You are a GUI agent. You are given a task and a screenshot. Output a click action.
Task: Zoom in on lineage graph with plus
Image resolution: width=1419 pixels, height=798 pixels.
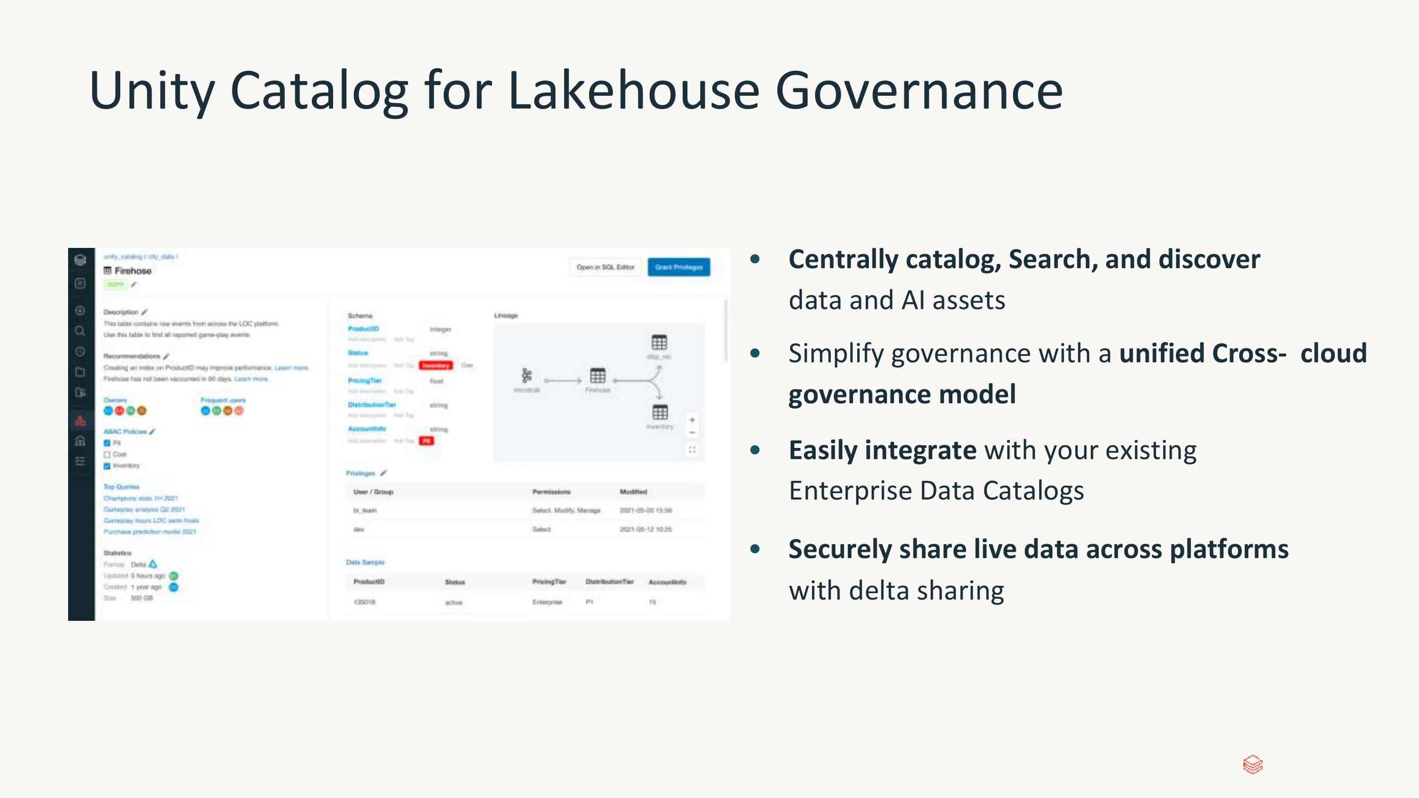pyautogui.click(x=692, y=420)
